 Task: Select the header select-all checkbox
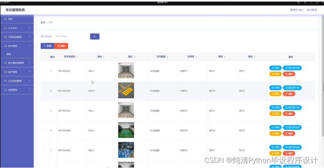click(44, 57)
